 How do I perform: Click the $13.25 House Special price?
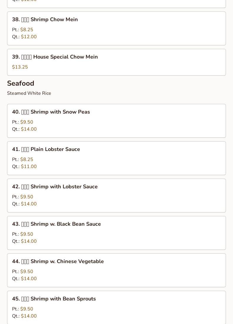(x=20, y=67)
